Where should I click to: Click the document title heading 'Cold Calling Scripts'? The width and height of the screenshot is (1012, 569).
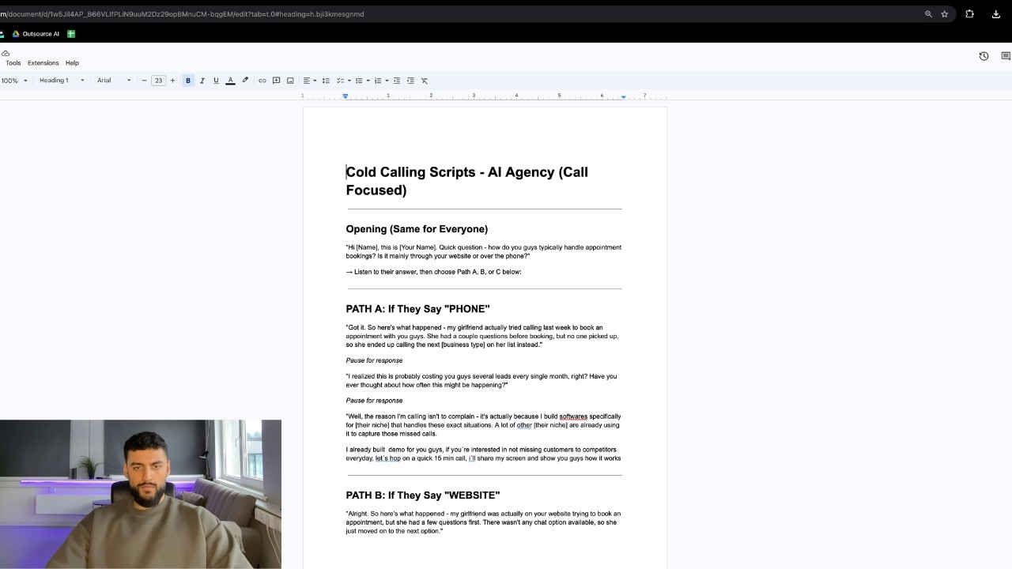click(466, 181)
